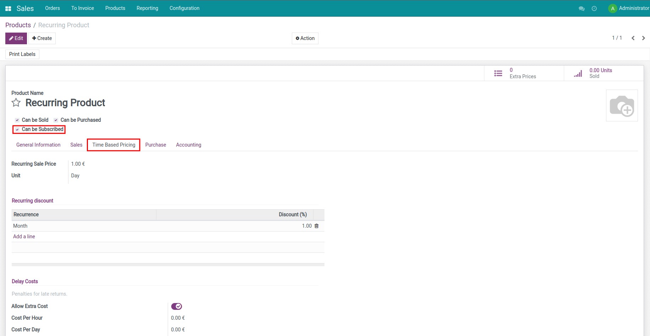Viewport: 650px width, 336px height.
Task: Open the Action dropdown menu
Action: (305, 38)
